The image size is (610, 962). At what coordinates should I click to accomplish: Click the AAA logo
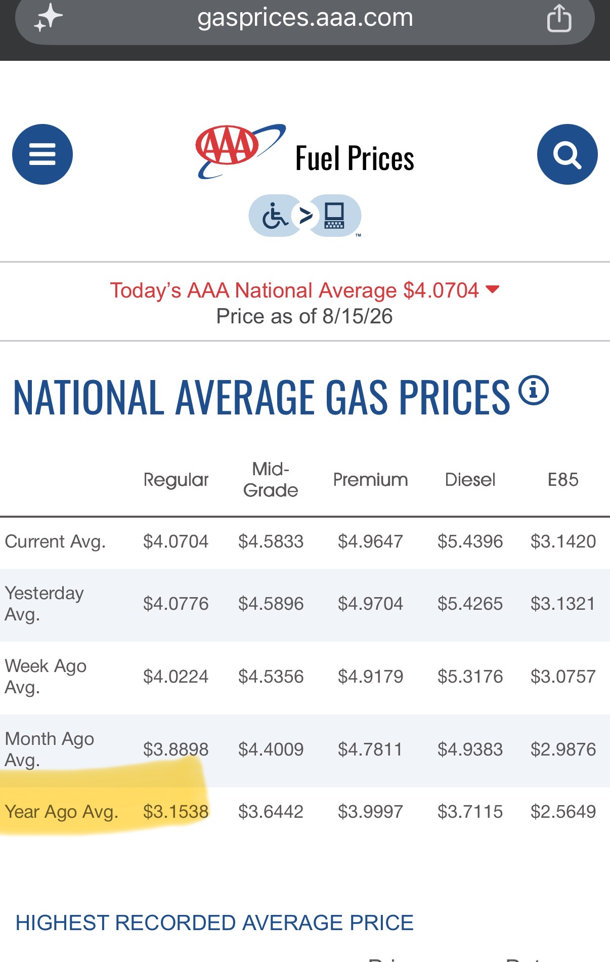(241, 151)
